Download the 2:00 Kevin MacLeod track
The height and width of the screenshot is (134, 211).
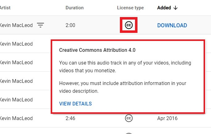pos(172,25)
